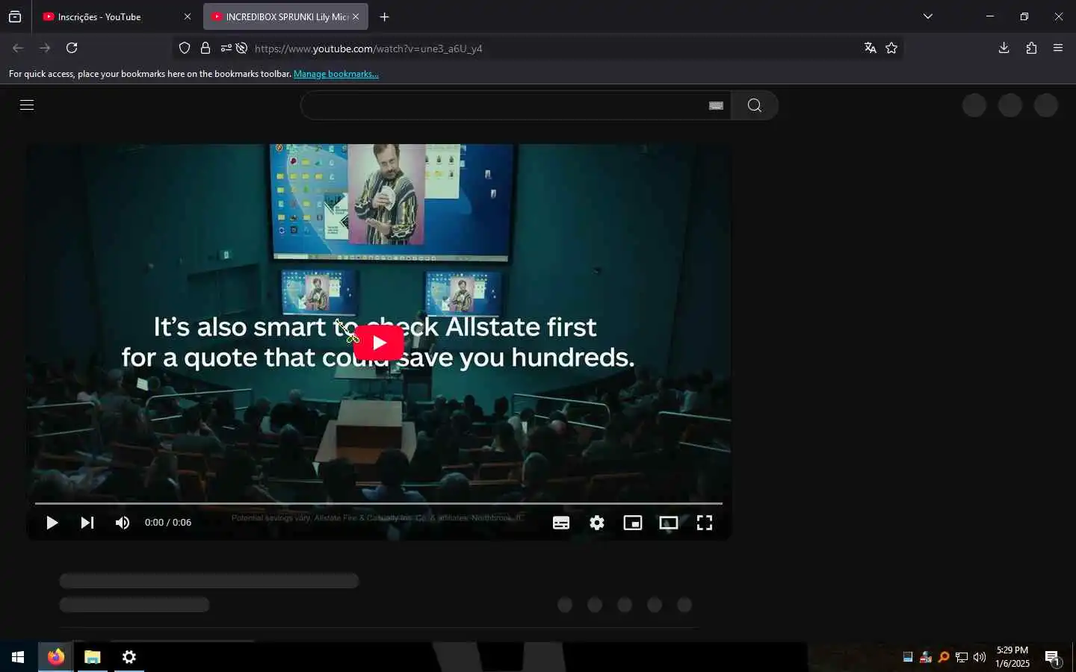This screenshot has width=1076, height=672.
Task: Open the on-screen keyboard in search box
Action: coord(716,105)
